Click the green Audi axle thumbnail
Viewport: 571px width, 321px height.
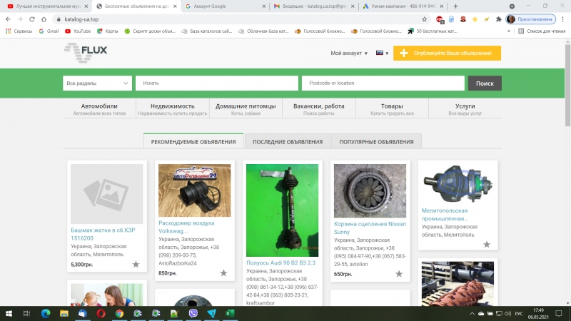tap(282, 210)
